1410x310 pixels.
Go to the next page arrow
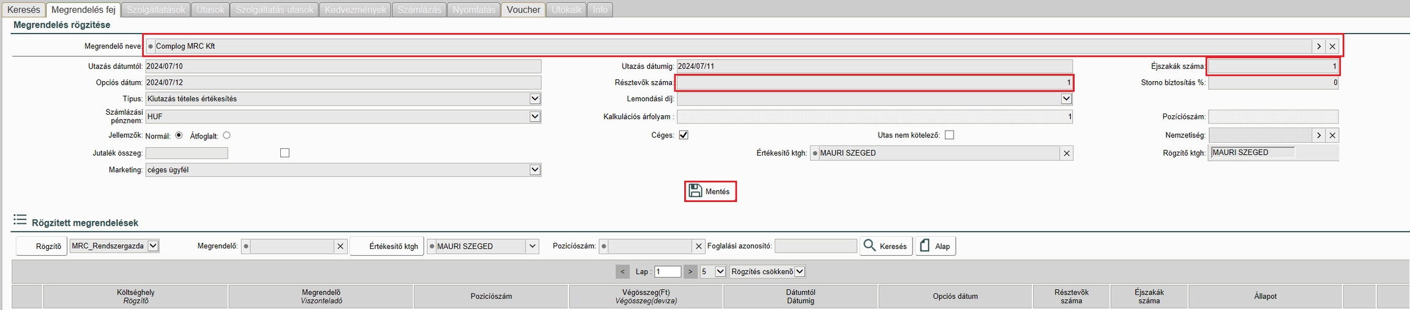click(690, 272)
